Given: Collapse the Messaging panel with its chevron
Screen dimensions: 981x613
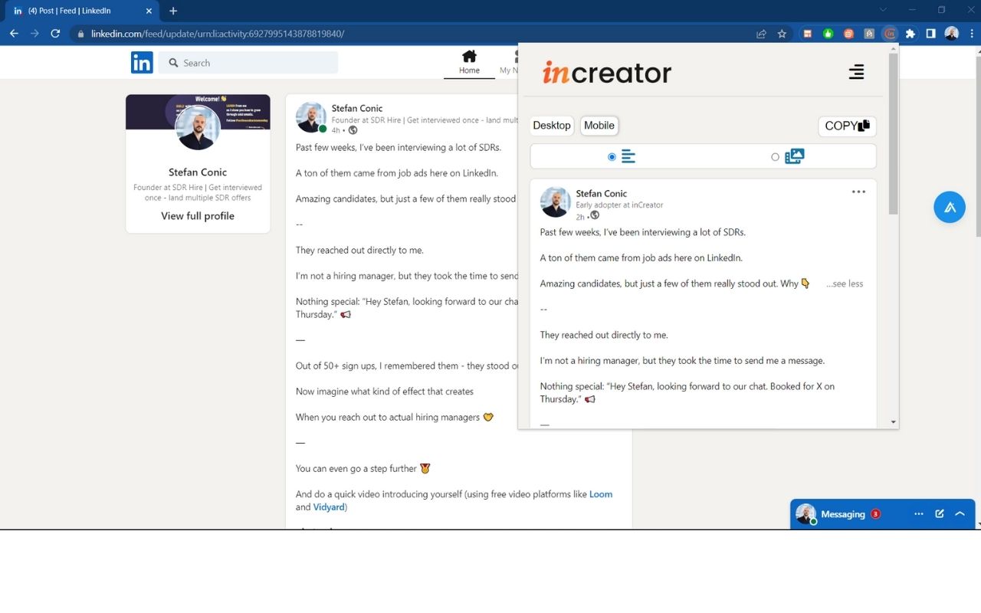Looking at the screenshot, I should click(x=960, y=513).
